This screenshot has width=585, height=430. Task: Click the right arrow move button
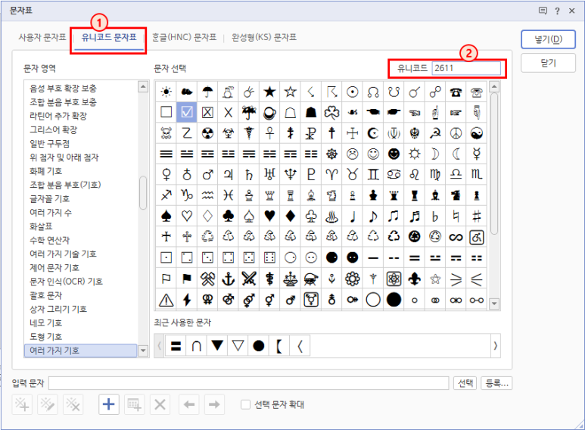click(214, 404)
